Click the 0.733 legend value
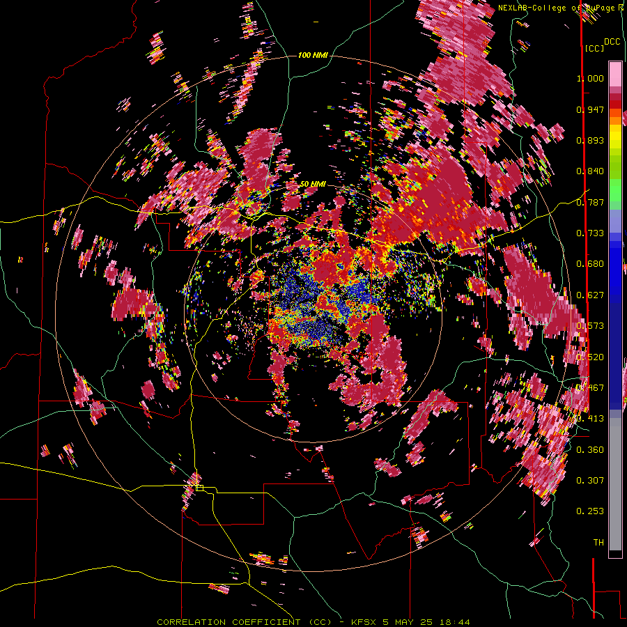The width and height of the screenshot is (627, 627). click(x=590, y=233)
